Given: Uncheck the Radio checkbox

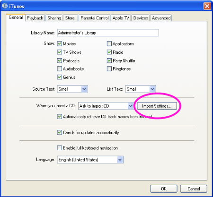Looking at the screenshot, I should click(109, 52).
